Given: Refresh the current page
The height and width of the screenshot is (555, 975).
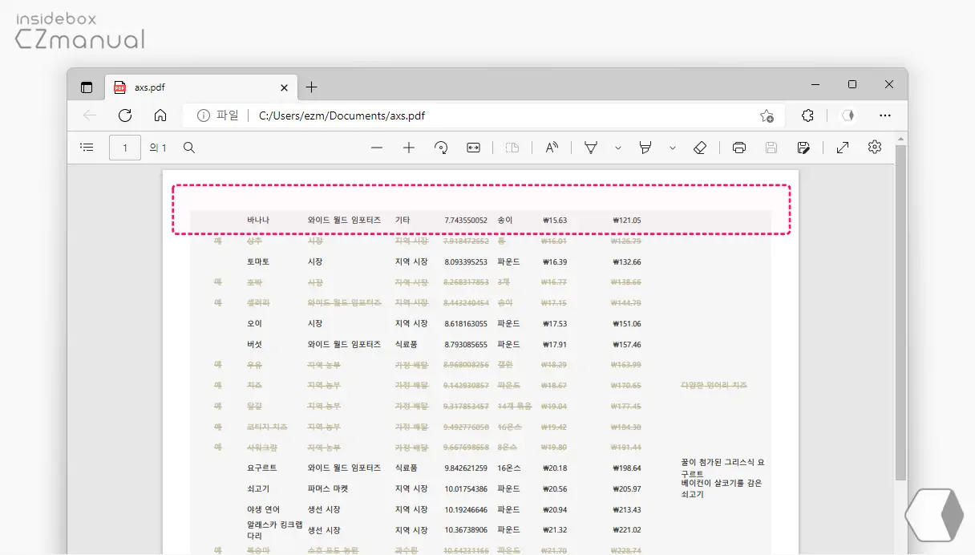Looking at the screenshot, I should point(125,115).
